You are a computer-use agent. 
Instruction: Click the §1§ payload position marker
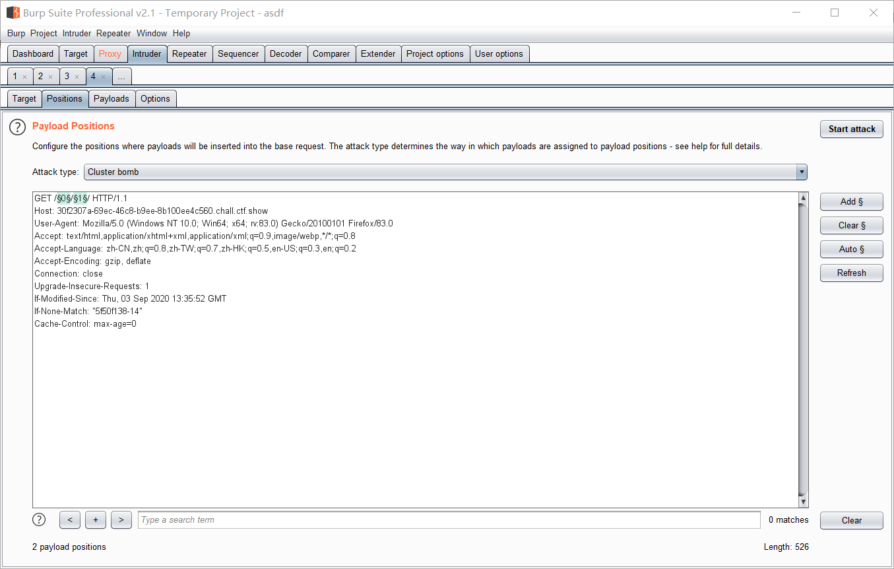click(x=80, y=199)
